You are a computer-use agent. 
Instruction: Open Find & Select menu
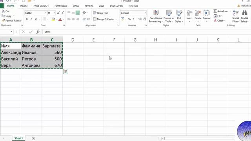click(244, 16)
